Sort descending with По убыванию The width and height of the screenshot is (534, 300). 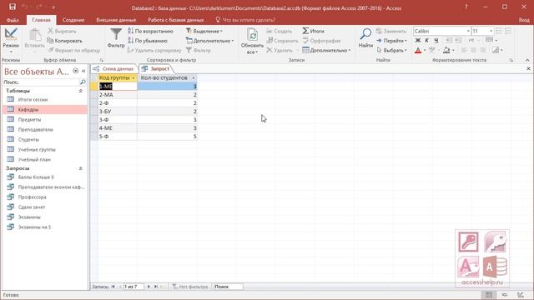pos(147,41)
